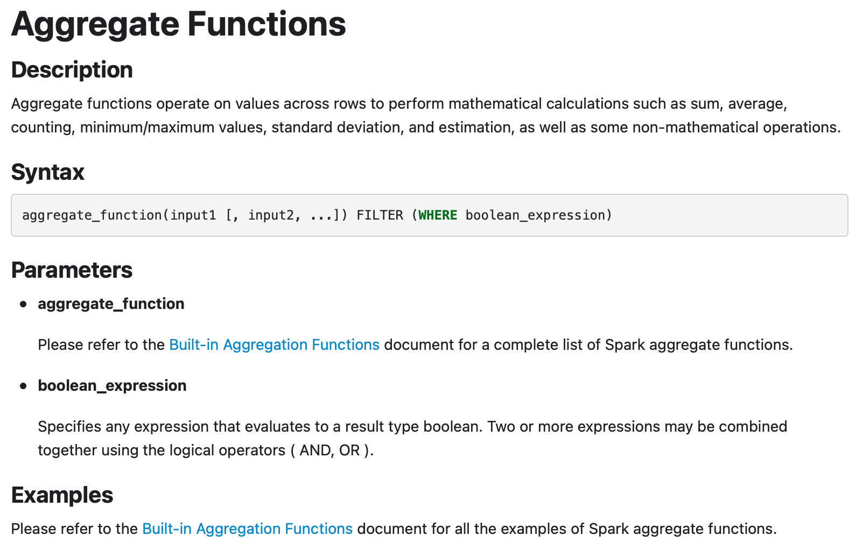The image size is (856, 549).
Task: Click the bold aggregate_function parameter name
Action: click(111, 304)
